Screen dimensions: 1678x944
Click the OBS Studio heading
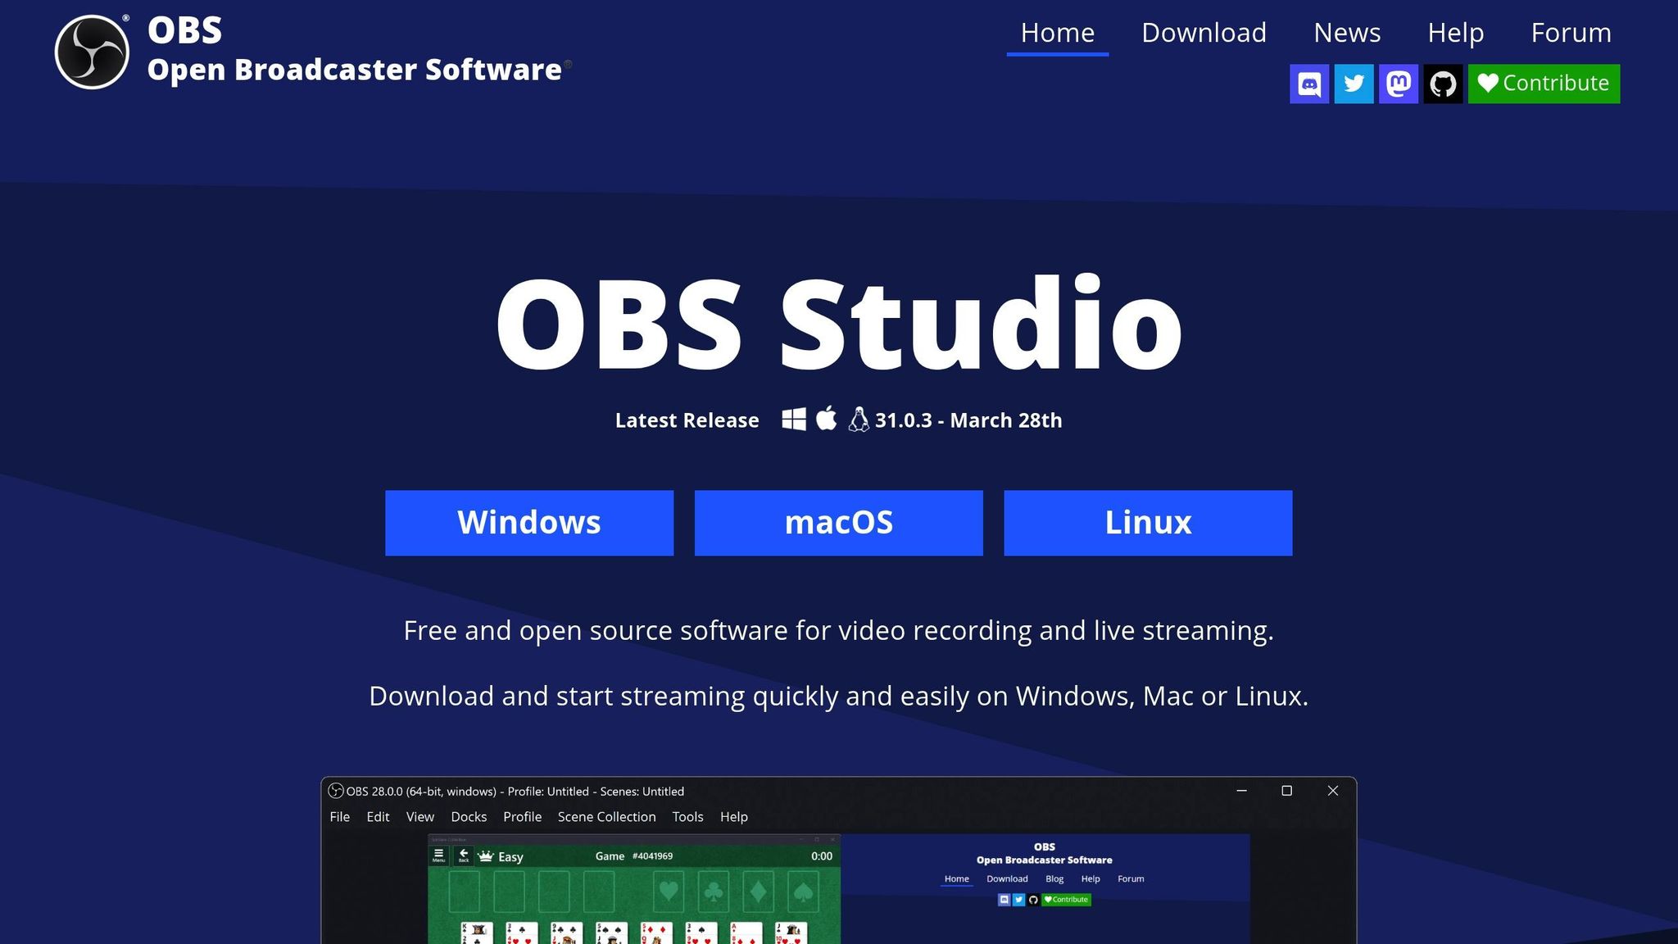click(x=839, y=324)
